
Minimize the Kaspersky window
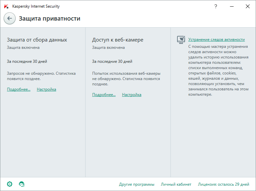[x=232, y=6]
